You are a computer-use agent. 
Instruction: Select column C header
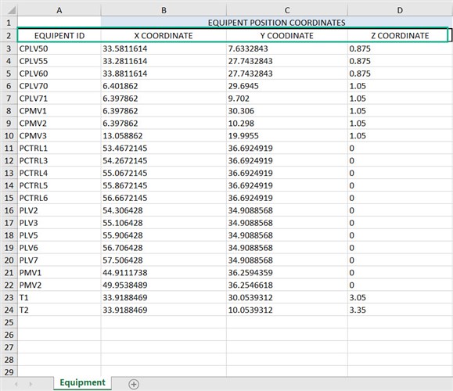[x=287, y=10]
